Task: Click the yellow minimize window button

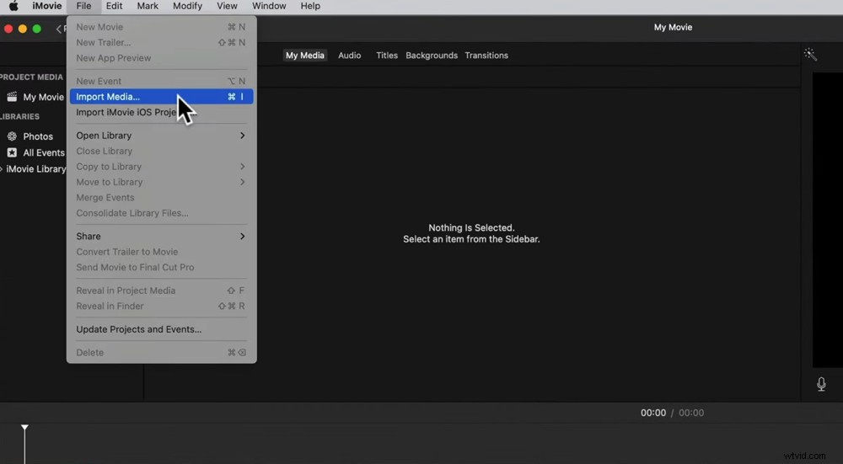Action: coord(23,29)
